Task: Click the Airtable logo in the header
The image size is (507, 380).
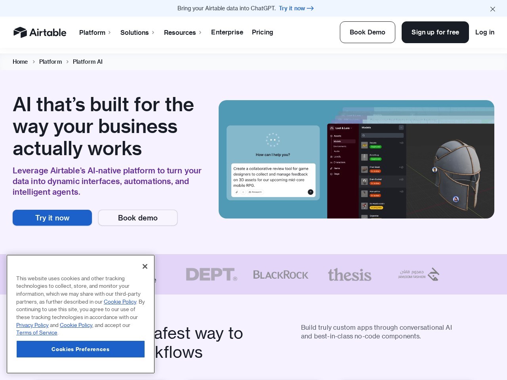Action: point(40,32)
